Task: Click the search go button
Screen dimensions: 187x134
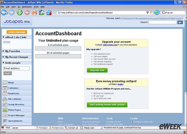Action: click(x=180, y=22)
